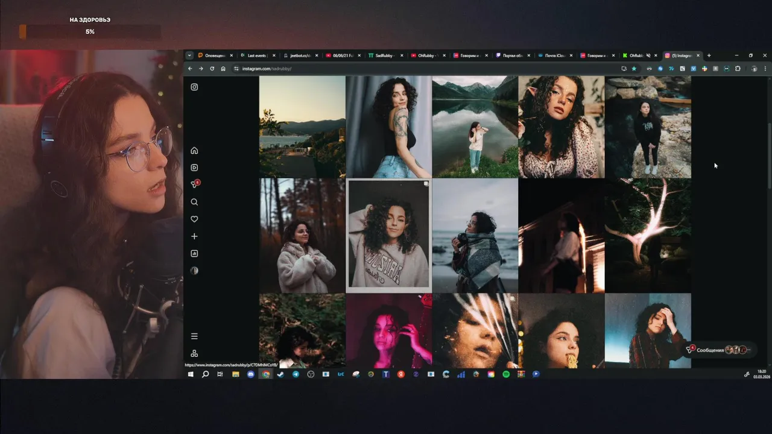
Task: Open Instagram Search from sidebar
Action: [x=194, y=202]
